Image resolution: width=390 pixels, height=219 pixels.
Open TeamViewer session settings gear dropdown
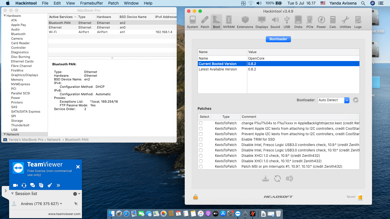(x=77, y=194)
